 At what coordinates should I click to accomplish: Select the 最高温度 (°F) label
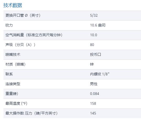pos(16,103)
